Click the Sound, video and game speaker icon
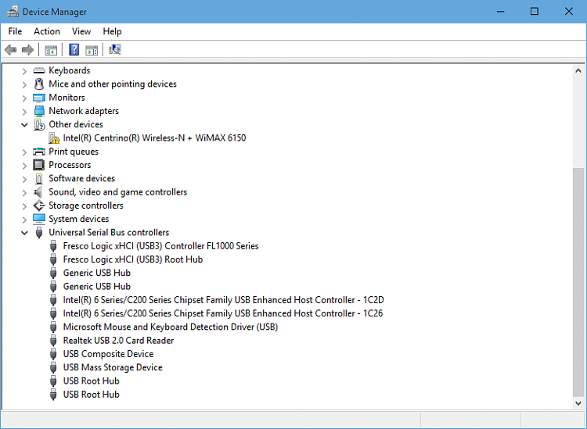Screen dimensions: 587x429 pyautogui.click(x=38, y=192)
